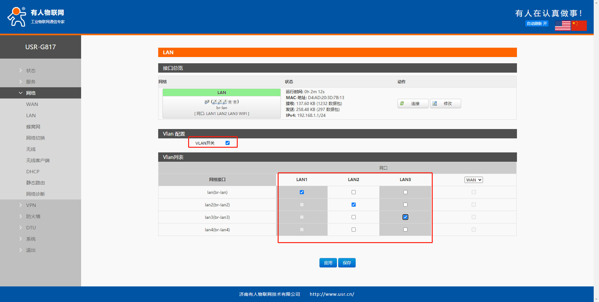Disable the VLAN开关 checkbox

(x=227, y=143)
